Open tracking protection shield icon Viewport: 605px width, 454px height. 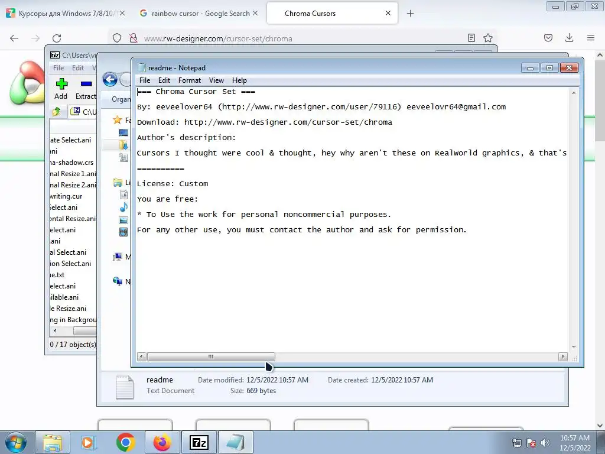[x=117, y=38]
